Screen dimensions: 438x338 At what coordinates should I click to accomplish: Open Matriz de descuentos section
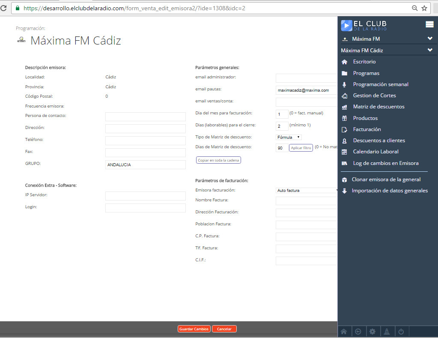coord(378,107)
